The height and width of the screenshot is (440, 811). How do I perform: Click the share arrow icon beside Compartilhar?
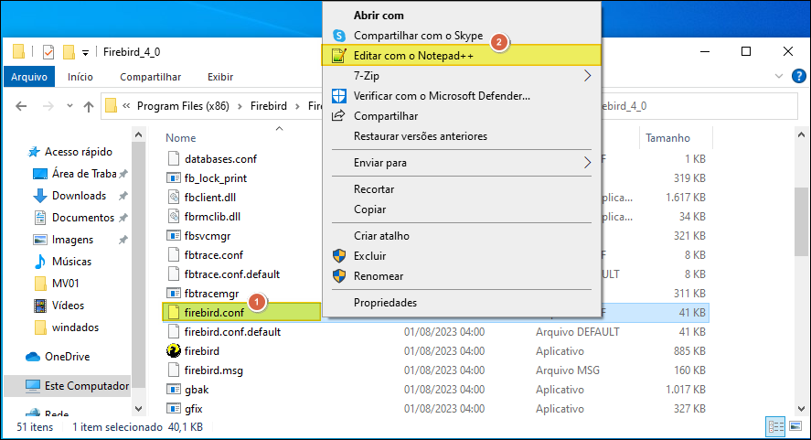338,115
